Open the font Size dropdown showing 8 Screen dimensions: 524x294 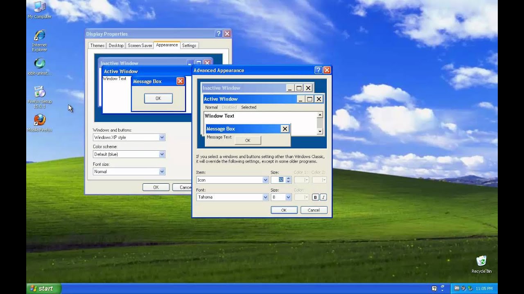(281, 197)
